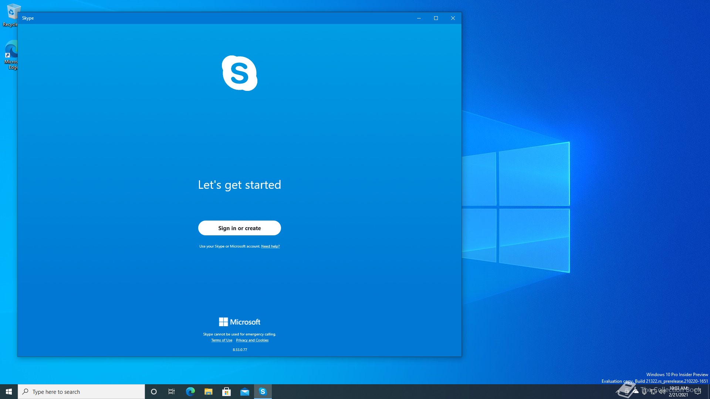Open the Mail app from the taskbar
Viewport: 710px width, 399px height.
pyautogui.click(x=244, y=392)
